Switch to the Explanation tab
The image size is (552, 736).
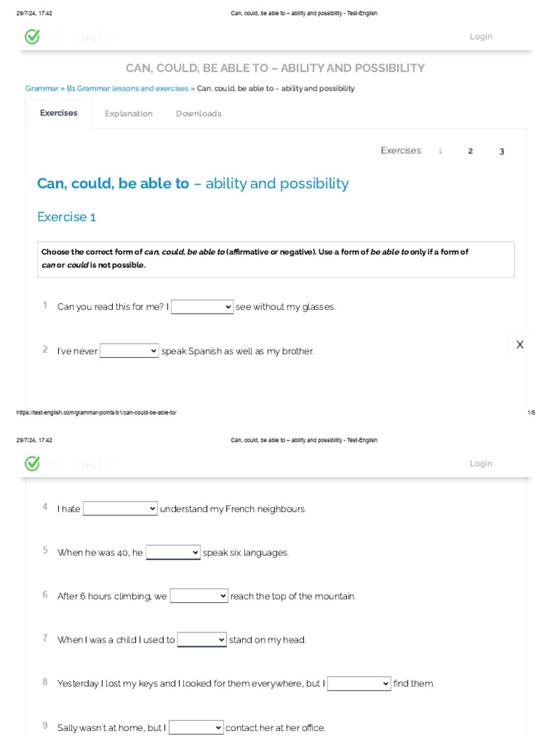point(129,114)
